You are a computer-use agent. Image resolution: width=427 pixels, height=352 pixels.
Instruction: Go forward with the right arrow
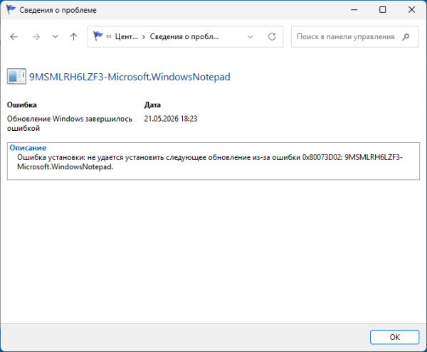click(x=36, y=36)
